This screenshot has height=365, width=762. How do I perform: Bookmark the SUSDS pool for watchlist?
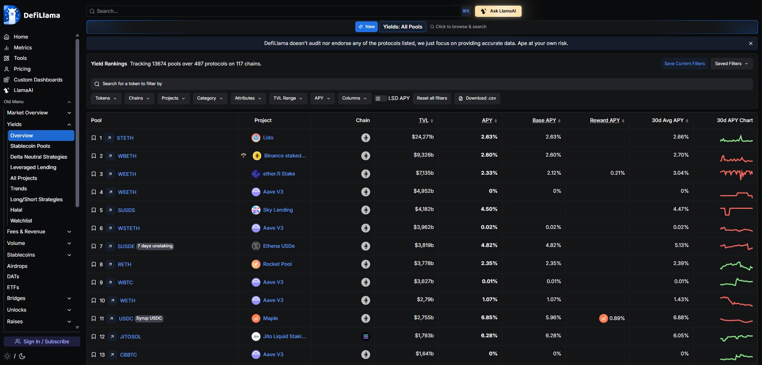coord(94,210)
